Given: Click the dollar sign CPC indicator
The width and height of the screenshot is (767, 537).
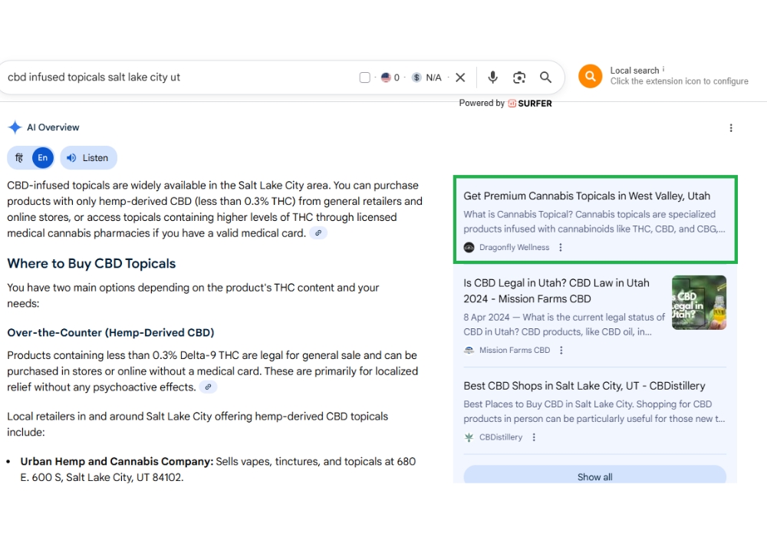Looking at the screenshot, I should point(416,77).
